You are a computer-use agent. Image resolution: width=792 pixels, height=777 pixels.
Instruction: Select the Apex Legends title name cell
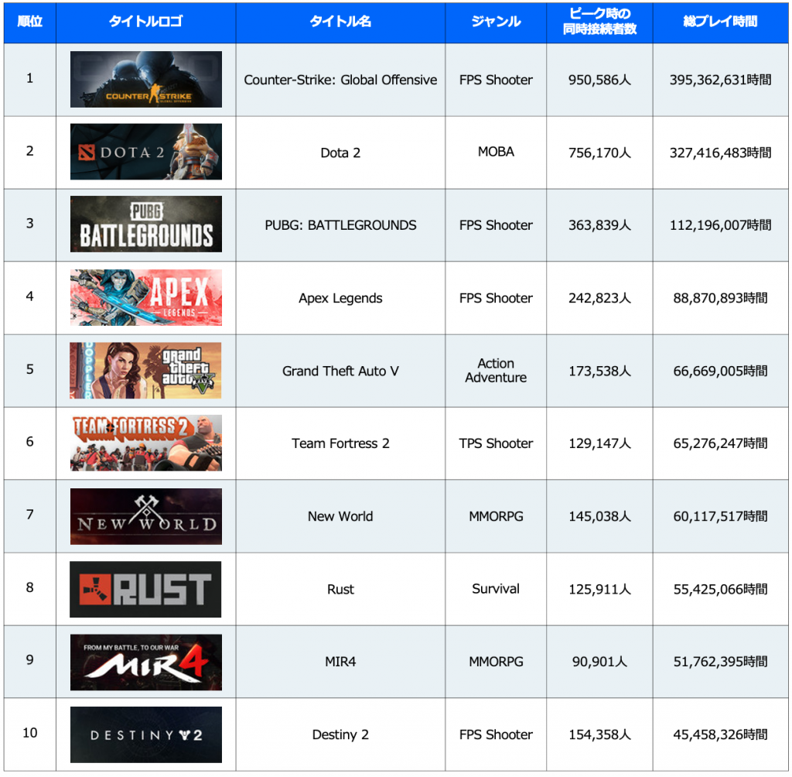pos(340,298)
